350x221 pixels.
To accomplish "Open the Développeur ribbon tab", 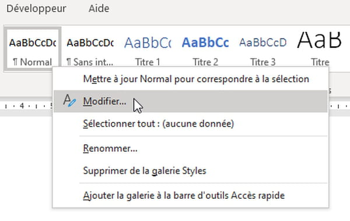I will click(x=36, y=9).
